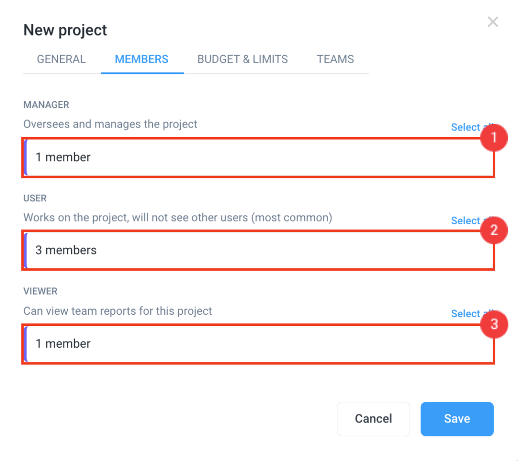Cancel creating the new project
This screenshot has width=518, height=461.
click(x=373, y=418)
